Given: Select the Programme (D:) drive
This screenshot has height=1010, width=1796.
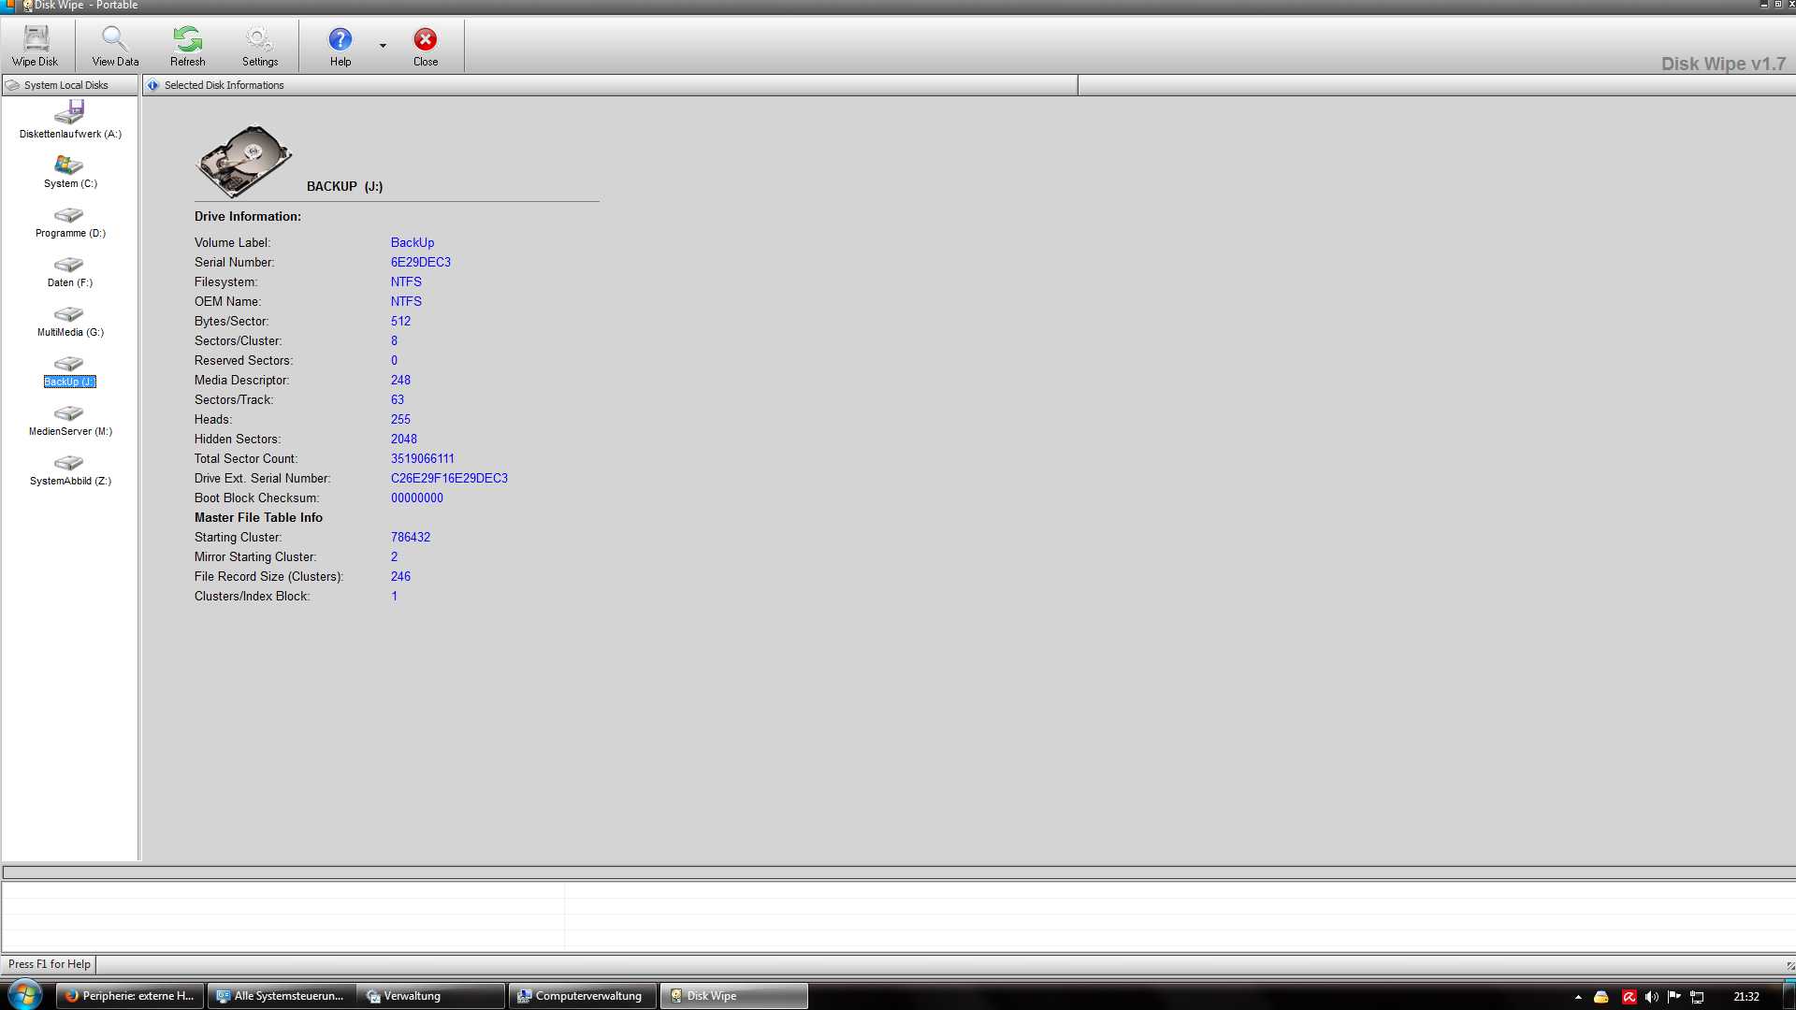Looking at the screenshot, I should [x=70, y=221].
